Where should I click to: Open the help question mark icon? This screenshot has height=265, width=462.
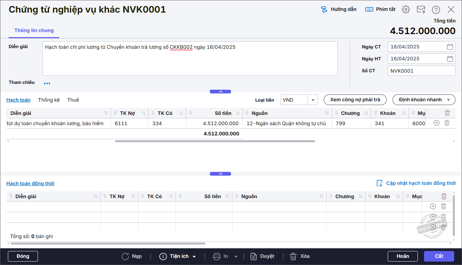tap(436, 10)
